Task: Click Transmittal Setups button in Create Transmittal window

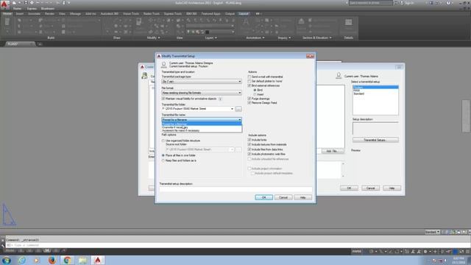Action: 375,140
